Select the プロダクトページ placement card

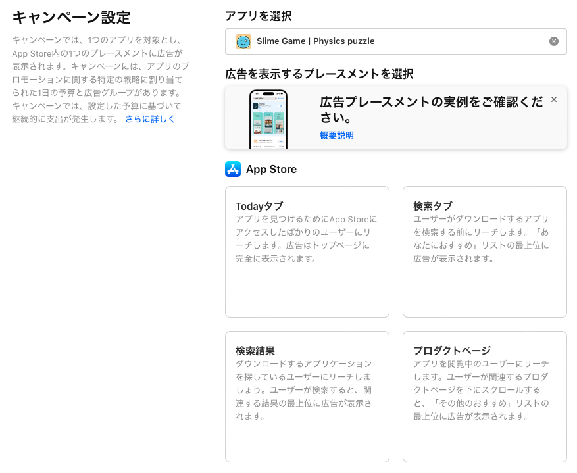tap(485, 397)
